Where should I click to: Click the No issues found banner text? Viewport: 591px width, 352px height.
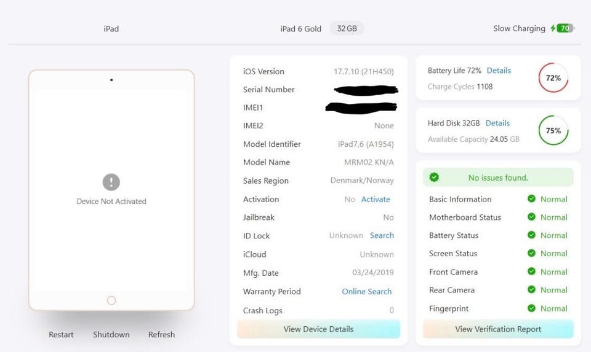point(498,178)
